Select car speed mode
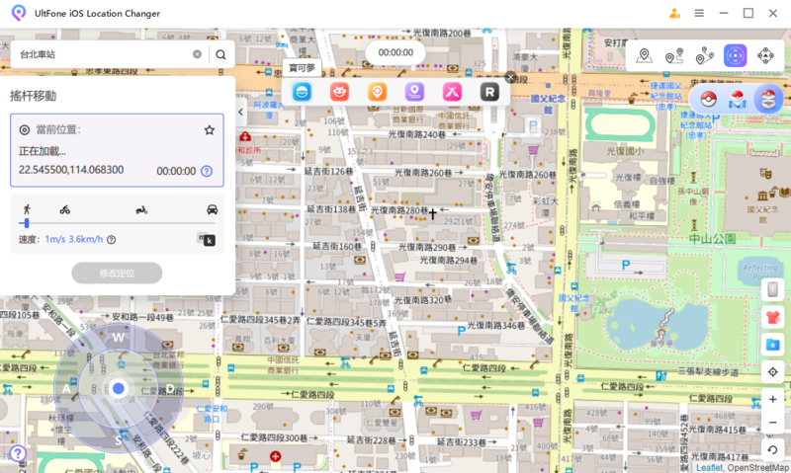 (212, 209)
